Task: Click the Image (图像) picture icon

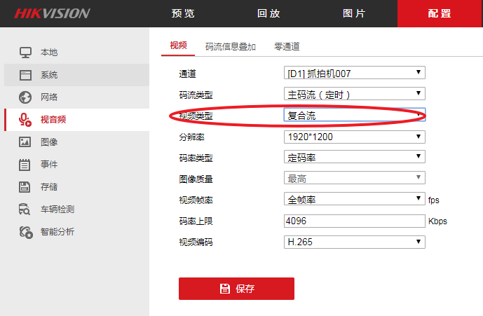Action: [26, 142]
